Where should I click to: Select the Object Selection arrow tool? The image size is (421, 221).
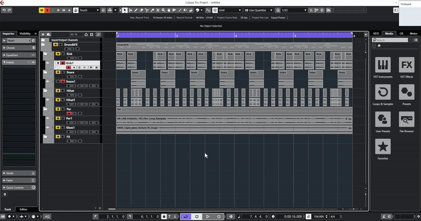(x=125, y=10)
